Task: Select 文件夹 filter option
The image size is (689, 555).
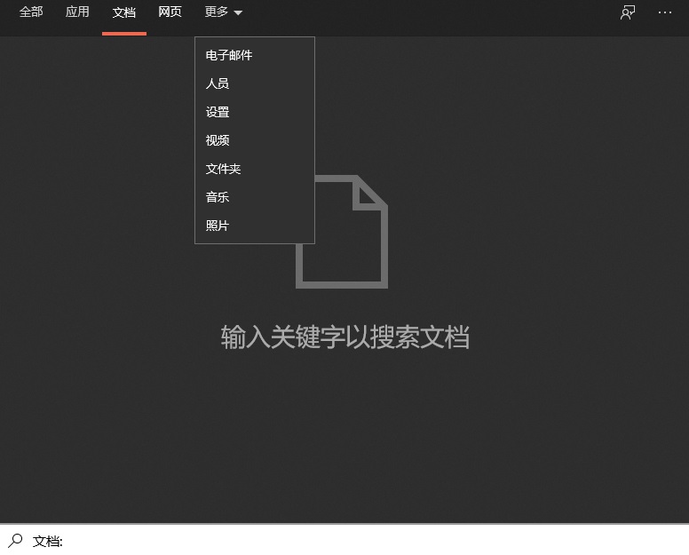Action: (x=255, y=169)
